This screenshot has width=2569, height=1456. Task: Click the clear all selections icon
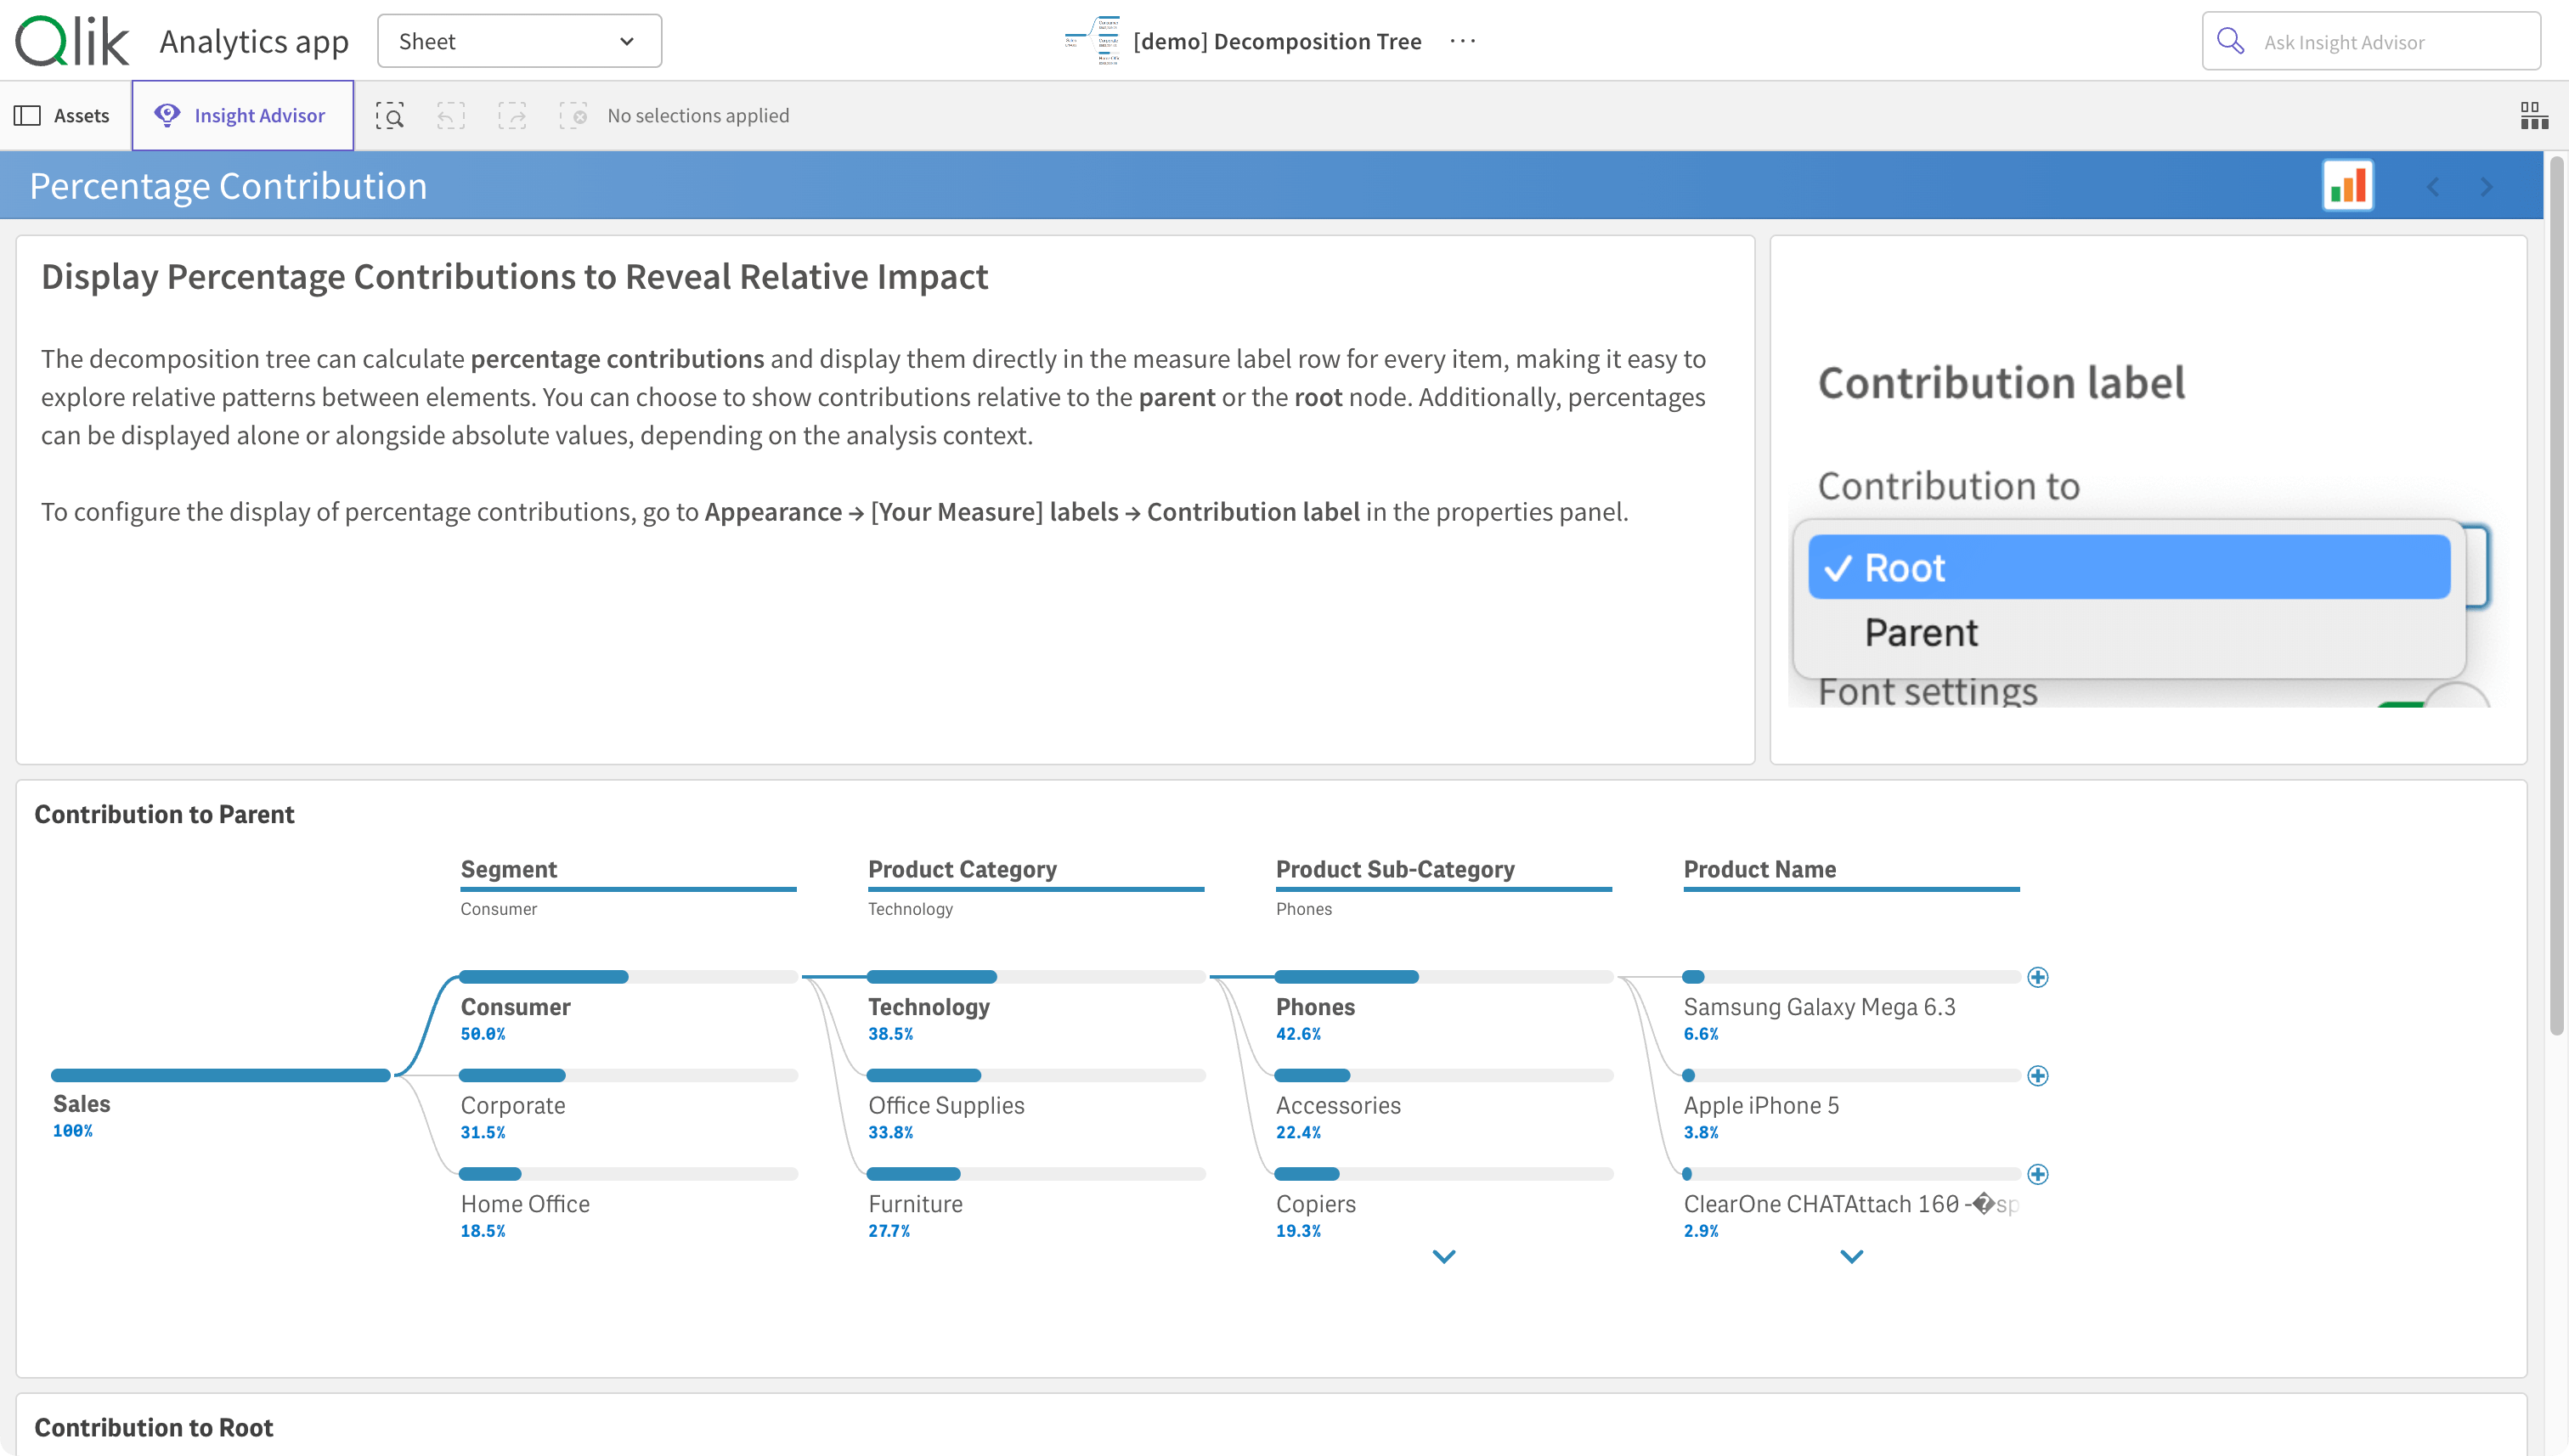click(x=573, y=116)
